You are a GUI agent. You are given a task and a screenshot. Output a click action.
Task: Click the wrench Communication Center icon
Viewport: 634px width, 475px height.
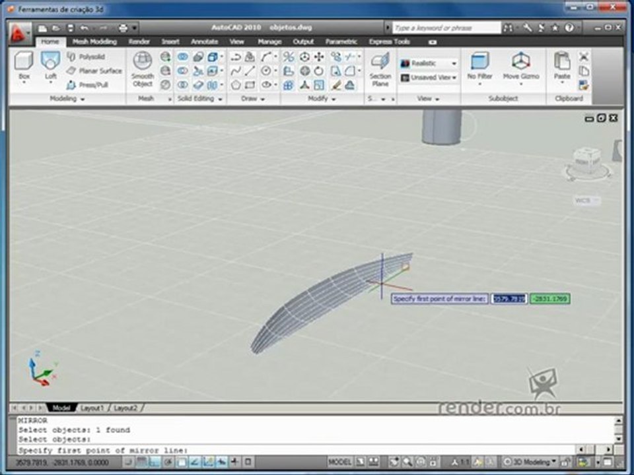[x=527, y=28]
